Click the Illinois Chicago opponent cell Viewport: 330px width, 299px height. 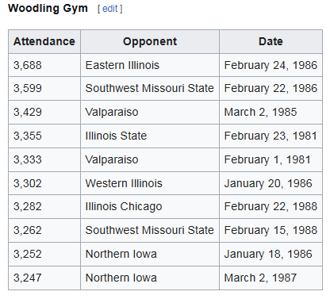(x=150, y=206)
